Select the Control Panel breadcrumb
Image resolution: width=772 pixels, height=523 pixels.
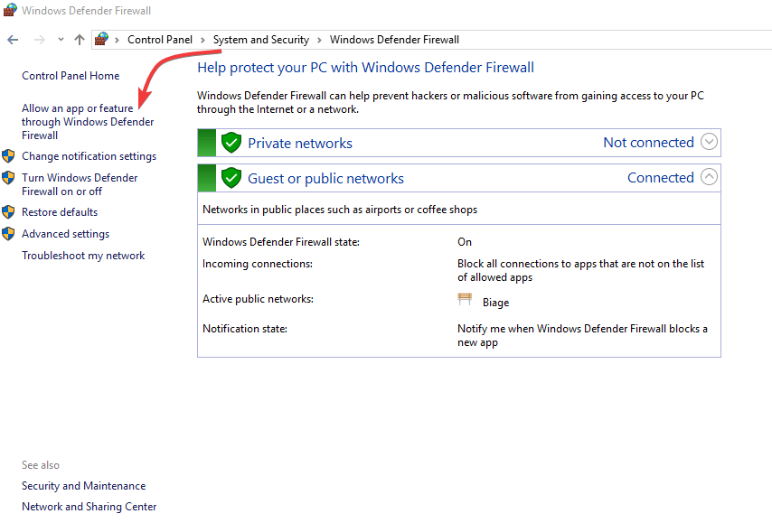click(160, 40)
